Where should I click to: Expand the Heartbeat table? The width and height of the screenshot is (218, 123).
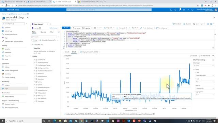[x=34, y=73]
